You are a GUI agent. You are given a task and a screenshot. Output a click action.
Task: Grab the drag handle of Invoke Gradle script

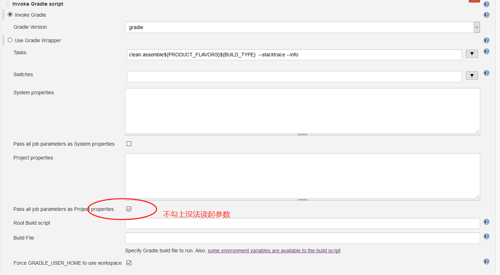click(x=7, y=4)
